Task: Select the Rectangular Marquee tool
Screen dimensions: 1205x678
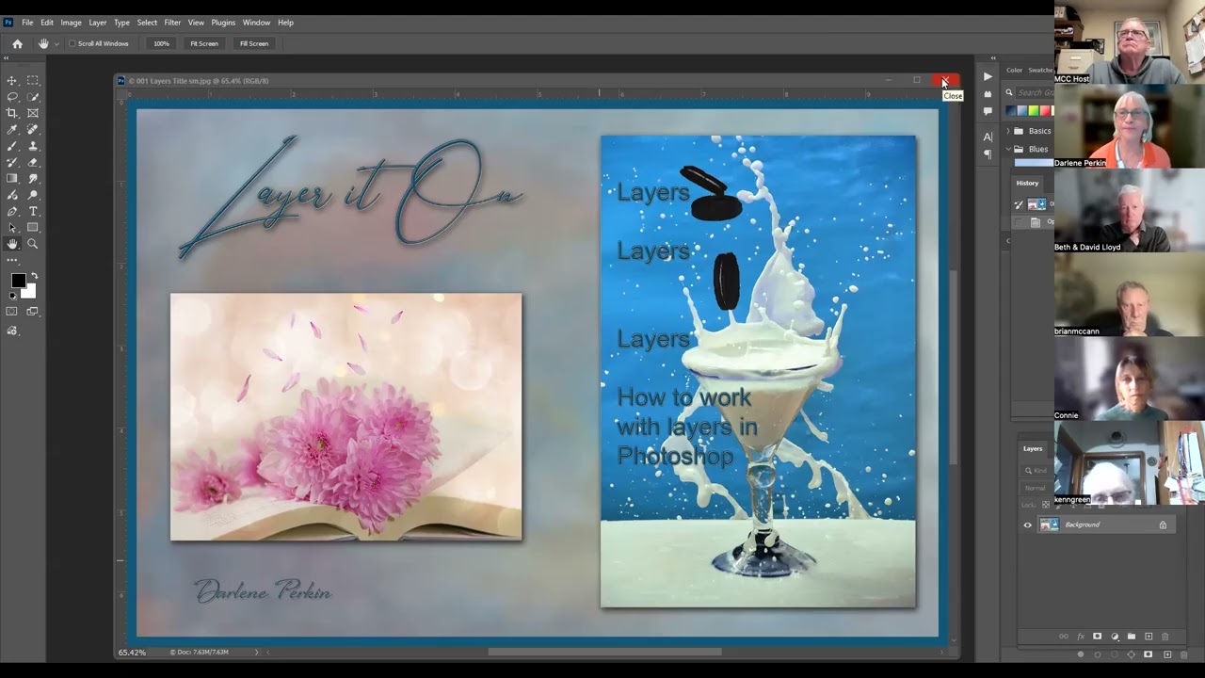Action: tap(33, 81)
